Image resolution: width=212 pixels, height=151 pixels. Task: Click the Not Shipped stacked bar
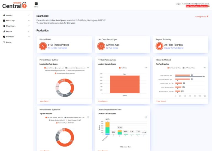coord(107,128)
